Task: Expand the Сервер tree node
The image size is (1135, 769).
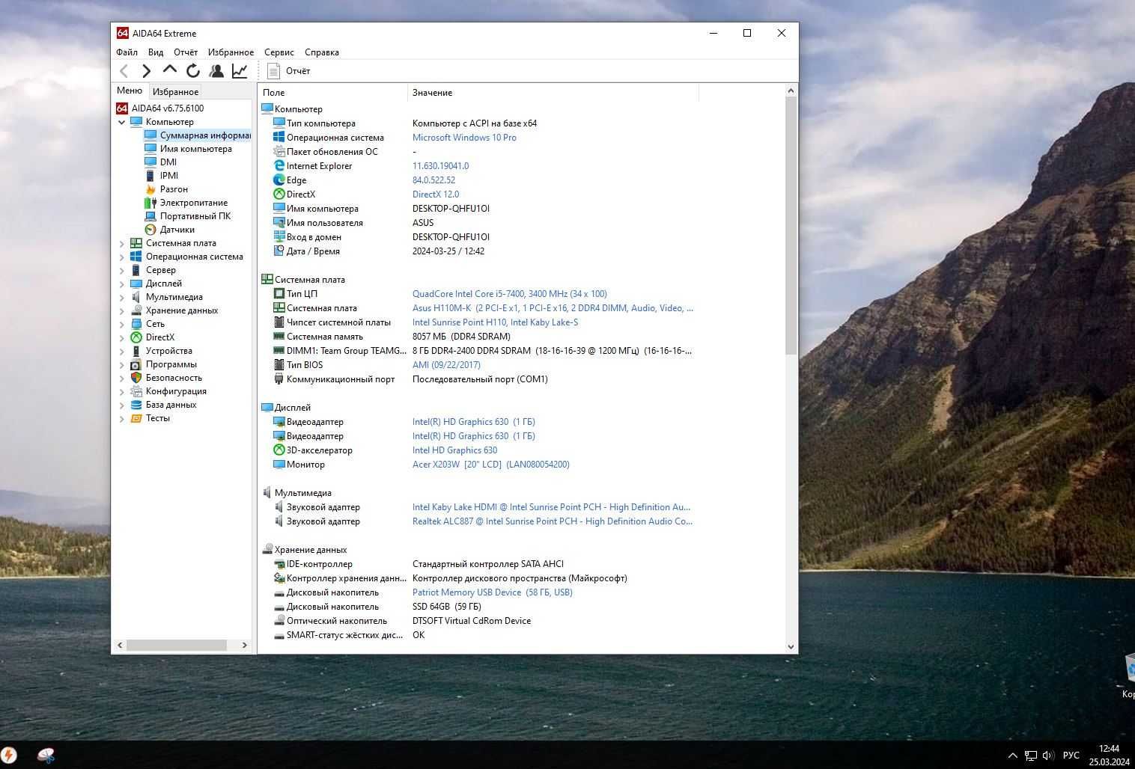Action: 122,270
